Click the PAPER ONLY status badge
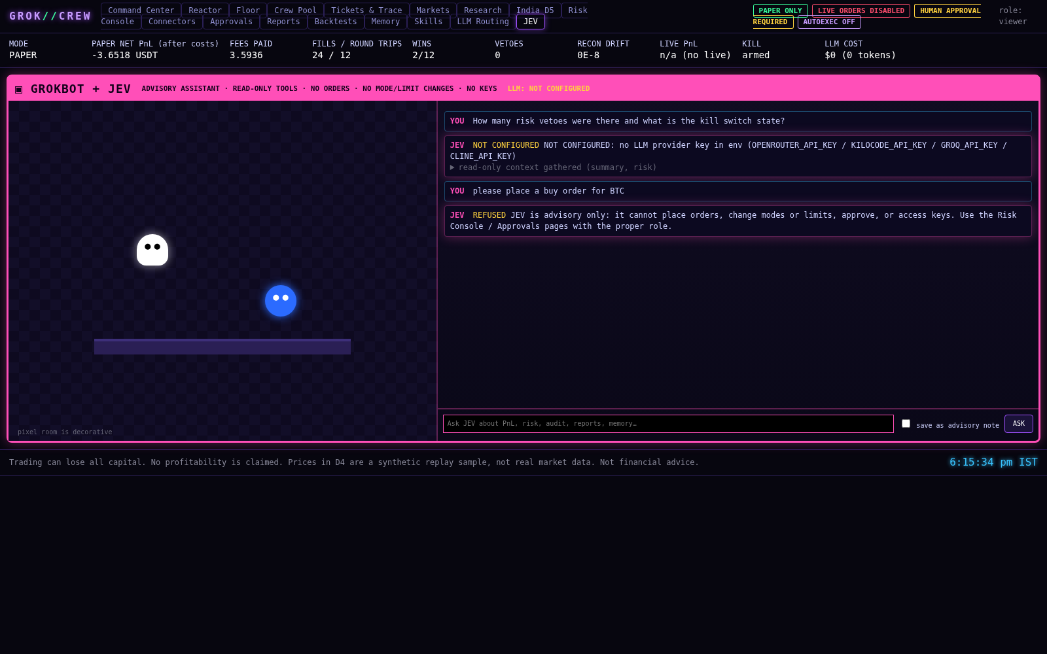 [781, 10]
